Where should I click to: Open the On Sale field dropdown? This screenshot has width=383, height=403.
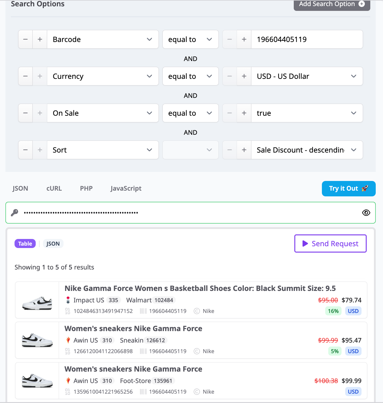103,113
